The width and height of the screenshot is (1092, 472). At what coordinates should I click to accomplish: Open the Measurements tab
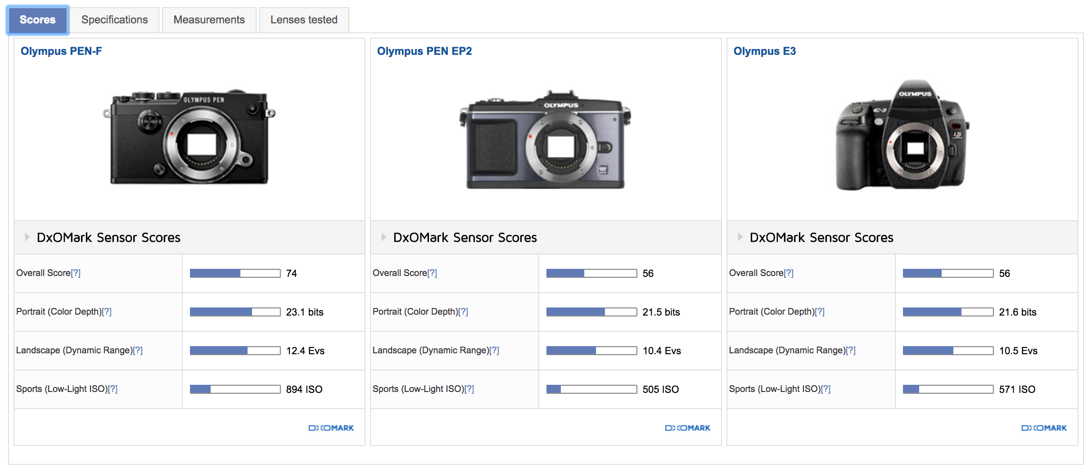coord(209,20)
